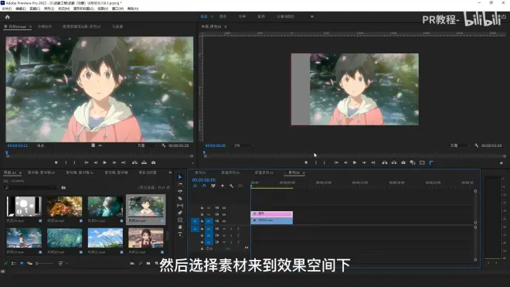This screenshot has height=287, width=510.
Task: Step forward one frame in Program monitor
Action: coord(364,162)
